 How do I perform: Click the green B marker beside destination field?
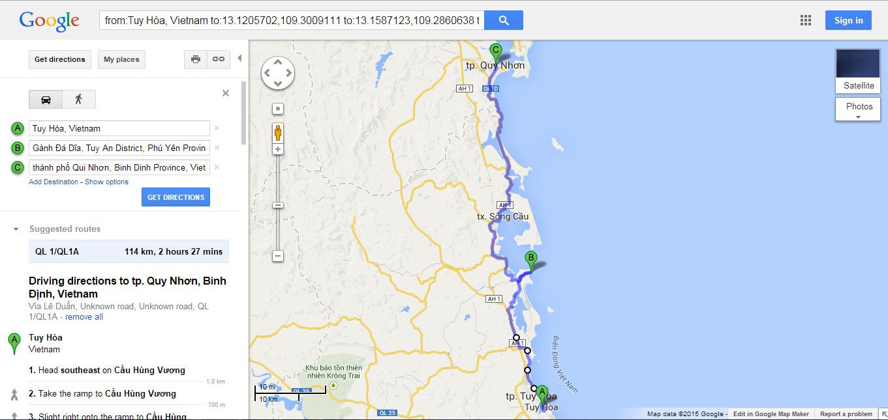tap(18, 148)
